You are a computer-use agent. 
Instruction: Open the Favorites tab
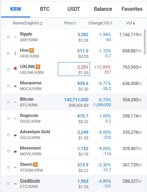(x=132, y=9)
